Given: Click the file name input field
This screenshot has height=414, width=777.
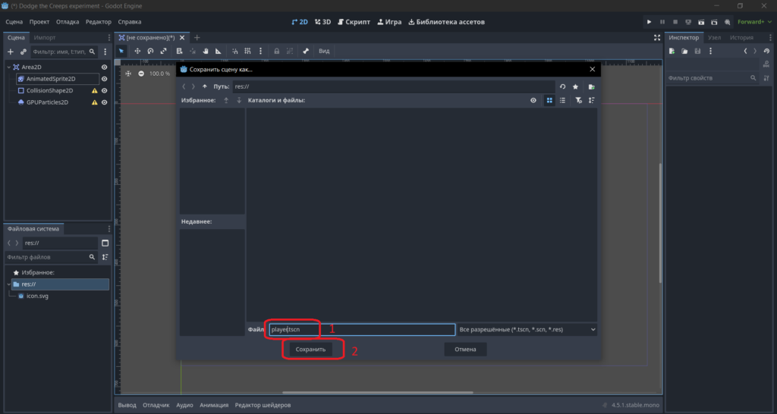Looking at the screenshot, I should pos(362,329).
